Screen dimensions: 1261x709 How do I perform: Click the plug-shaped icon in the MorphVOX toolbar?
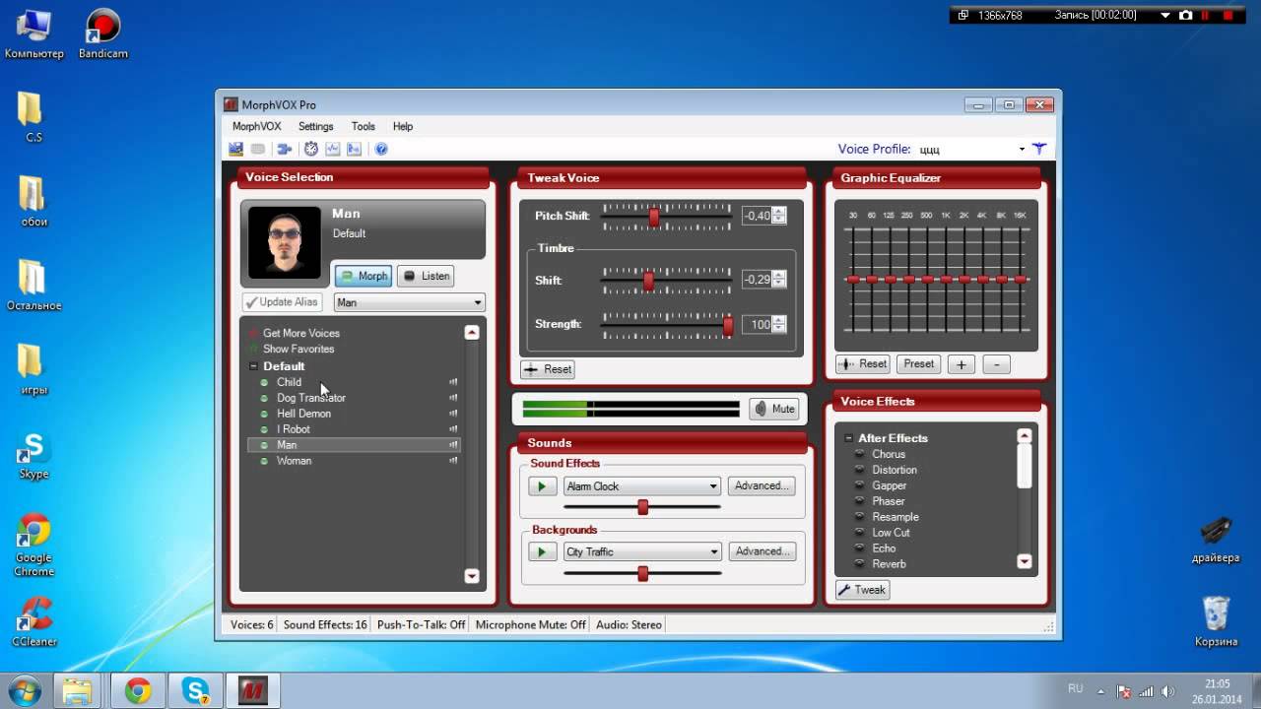tap(284, 149)
